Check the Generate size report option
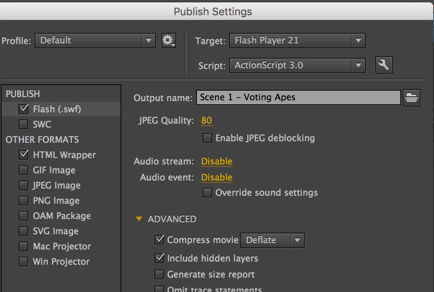The image size is (434, 292). [160, 275]
